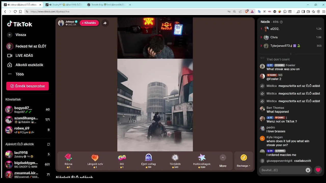Follow Jukeyz with Követés button

(x=89, y=23)
